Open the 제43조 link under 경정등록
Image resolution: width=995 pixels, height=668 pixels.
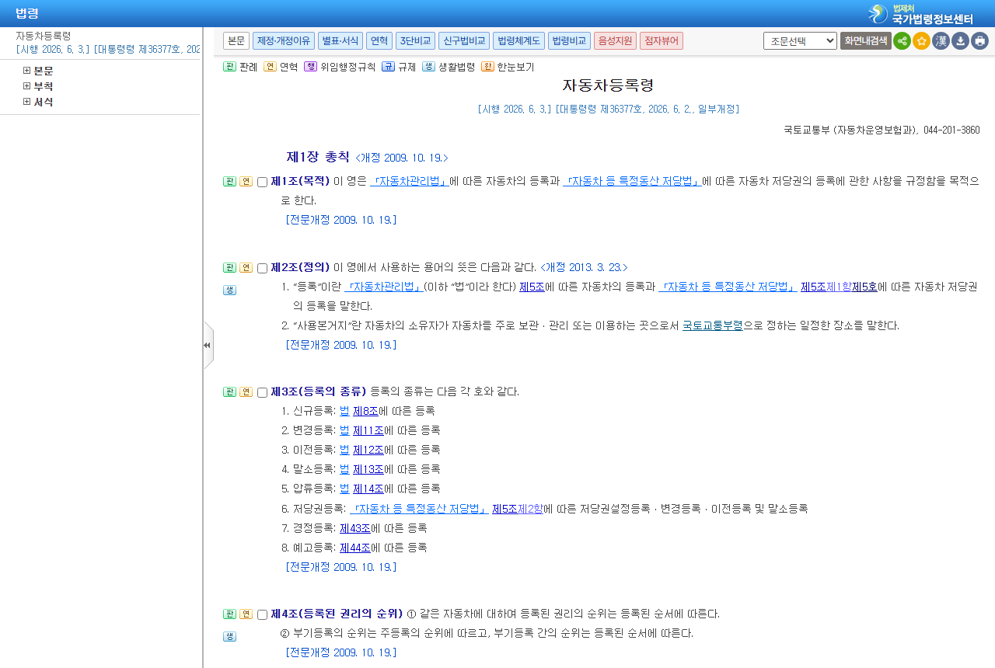pos(355,528)
